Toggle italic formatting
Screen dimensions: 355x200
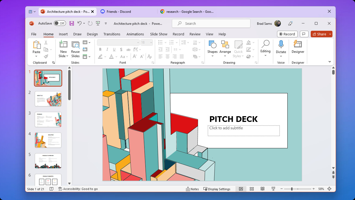107,49
